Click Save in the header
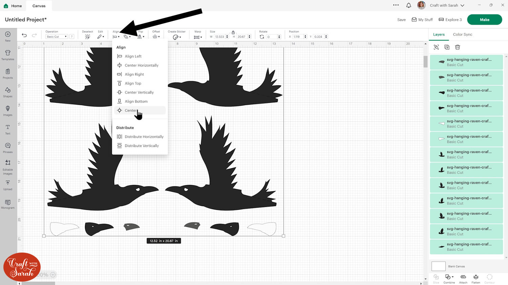Screen dimensions: 508x285 point(401,20)
